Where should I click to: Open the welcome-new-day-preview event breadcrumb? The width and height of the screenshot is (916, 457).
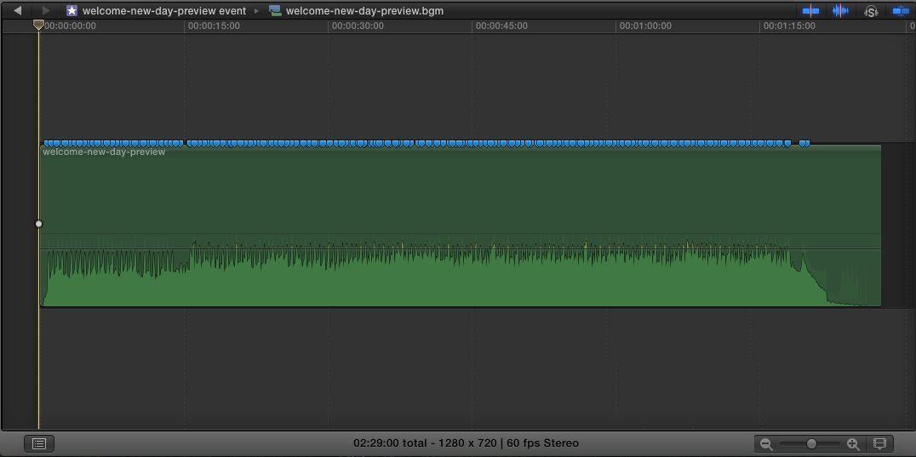point(164,10)
